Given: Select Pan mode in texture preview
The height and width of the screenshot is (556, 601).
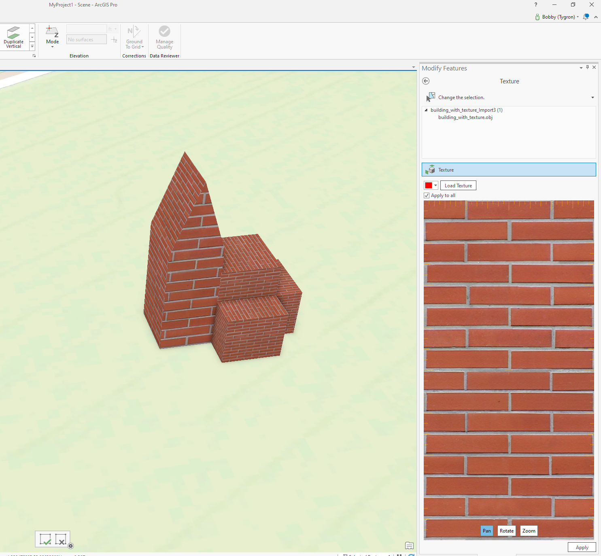Looking at the screenshot, I should (x=486, y=531).
